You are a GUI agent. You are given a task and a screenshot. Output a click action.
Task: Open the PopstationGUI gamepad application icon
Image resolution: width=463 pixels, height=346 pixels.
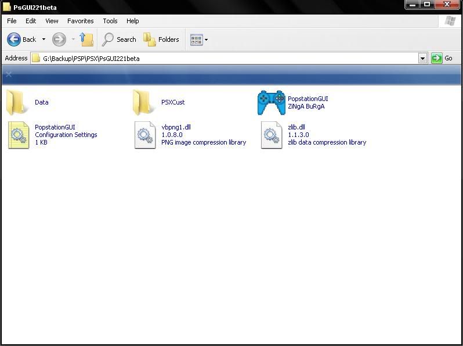(x=272, y=103)
